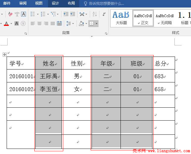Click the 20160101 cell
This screenshot has width=191, height=154.
(21, 76)
